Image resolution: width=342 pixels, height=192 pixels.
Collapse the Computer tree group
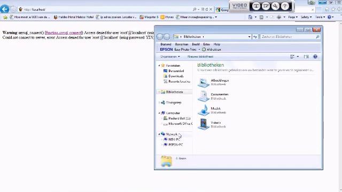159,113
